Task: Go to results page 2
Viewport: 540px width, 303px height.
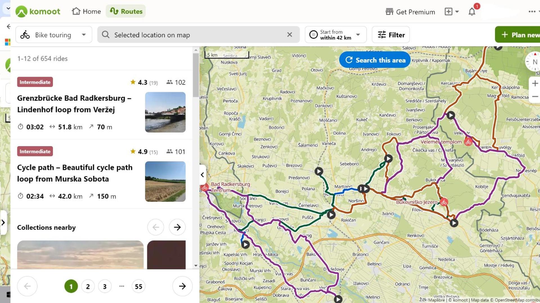Action: tap(88, 286)
